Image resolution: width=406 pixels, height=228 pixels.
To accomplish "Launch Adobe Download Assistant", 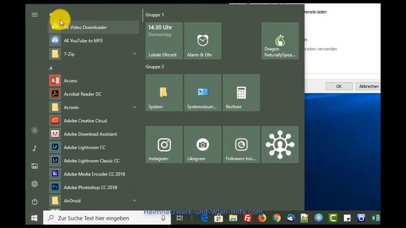I will click(94, 134).
